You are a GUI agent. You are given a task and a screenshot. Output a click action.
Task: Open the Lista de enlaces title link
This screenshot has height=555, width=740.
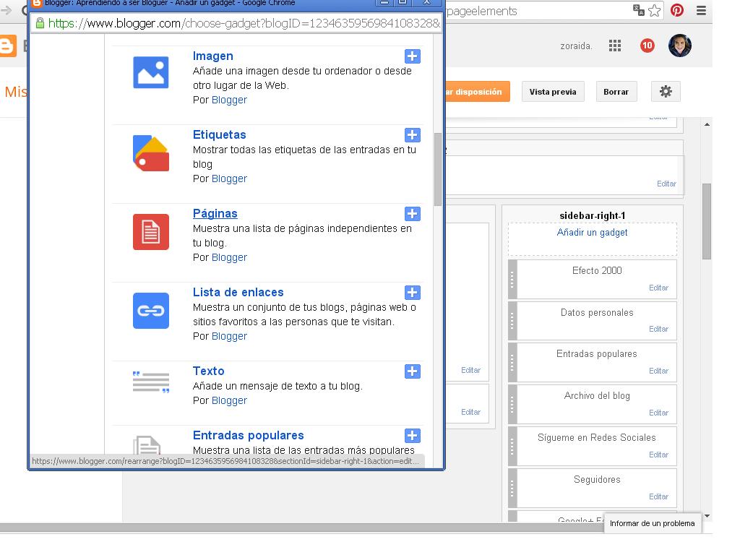pyautogui.click(x=238, y=293)
